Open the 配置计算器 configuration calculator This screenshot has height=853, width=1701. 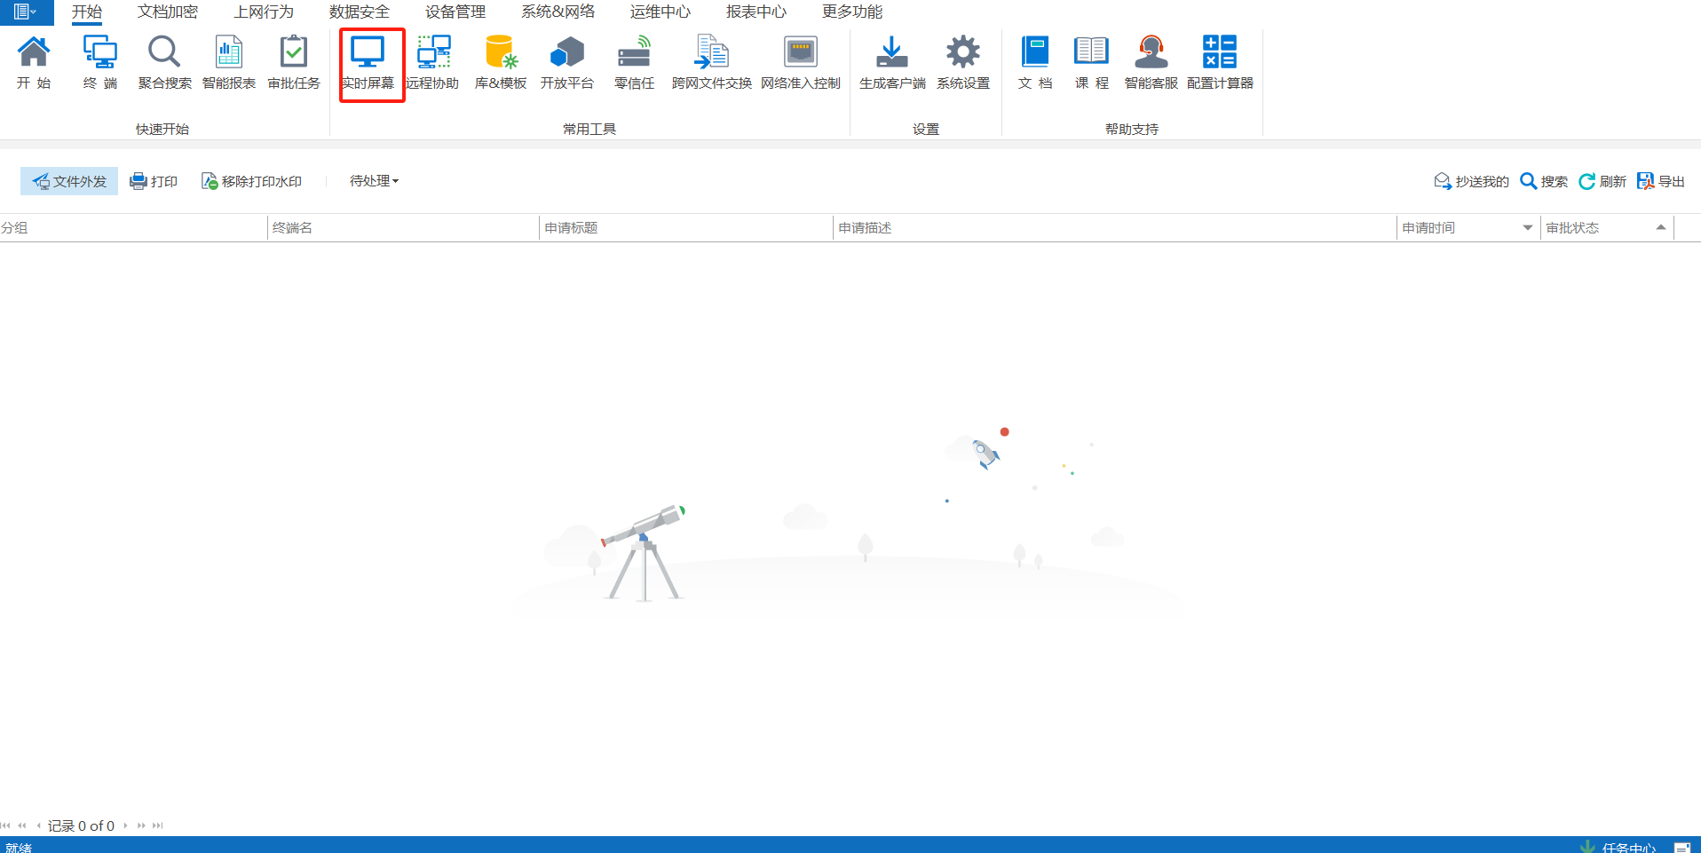pyautogui.click(x=1220, y=62)
